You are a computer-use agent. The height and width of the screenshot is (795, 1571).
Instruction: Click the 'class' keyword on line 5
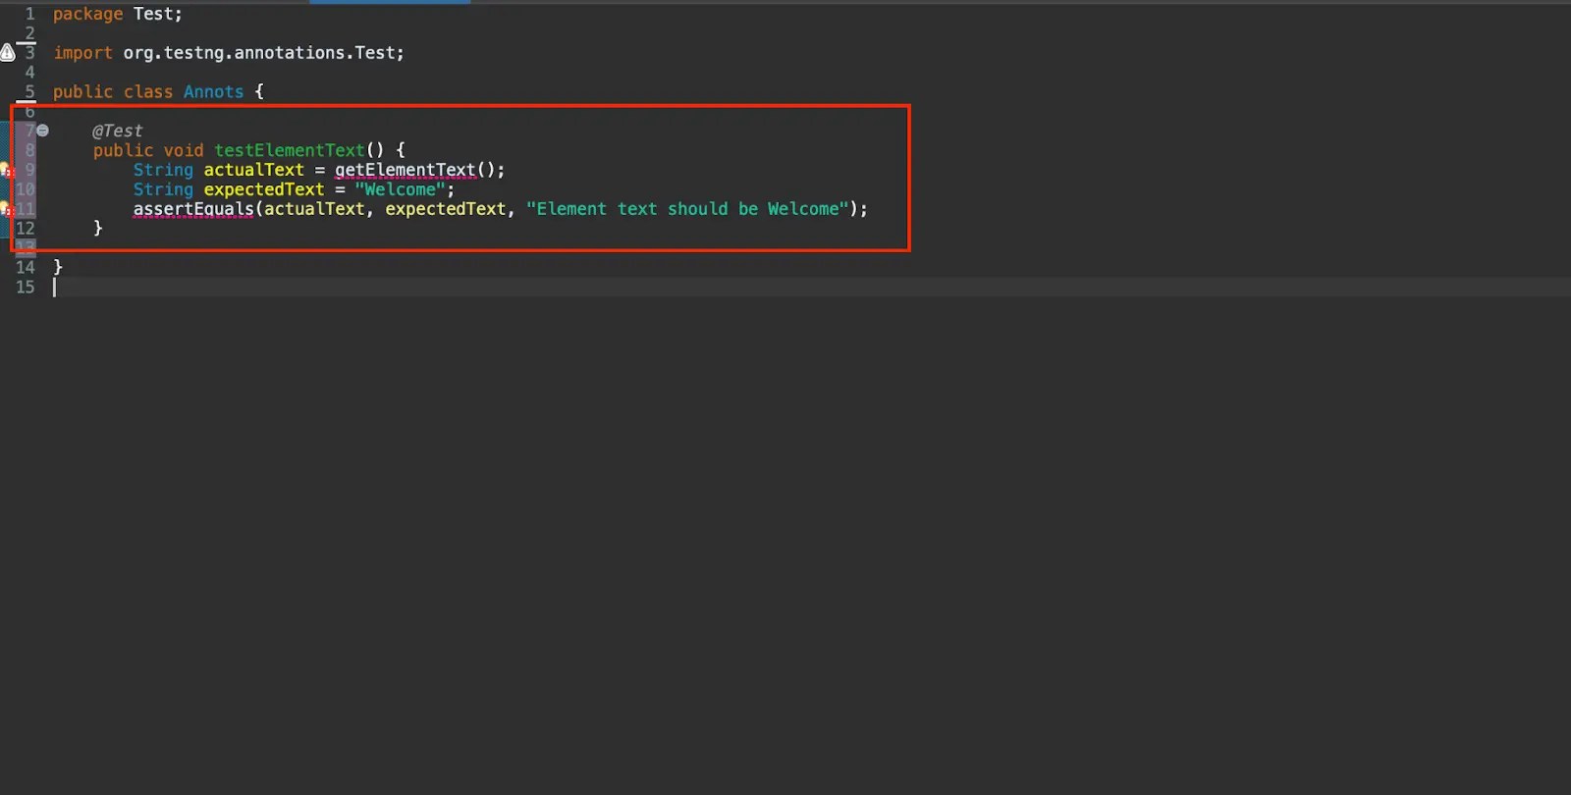(x=148, y=92)
